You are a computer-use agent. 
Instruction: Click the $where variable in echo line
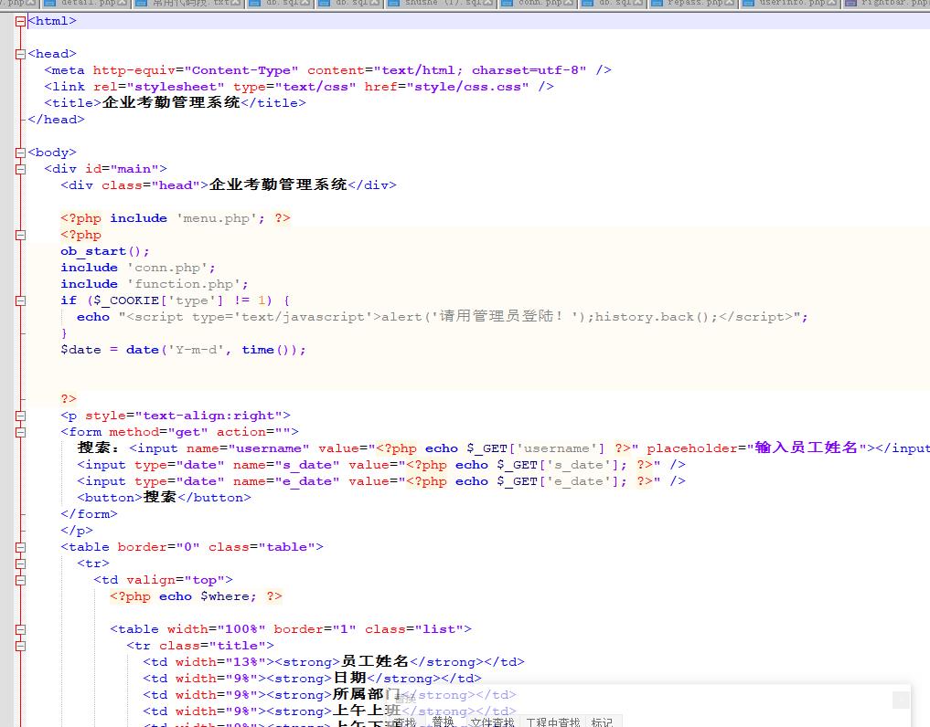225,596
